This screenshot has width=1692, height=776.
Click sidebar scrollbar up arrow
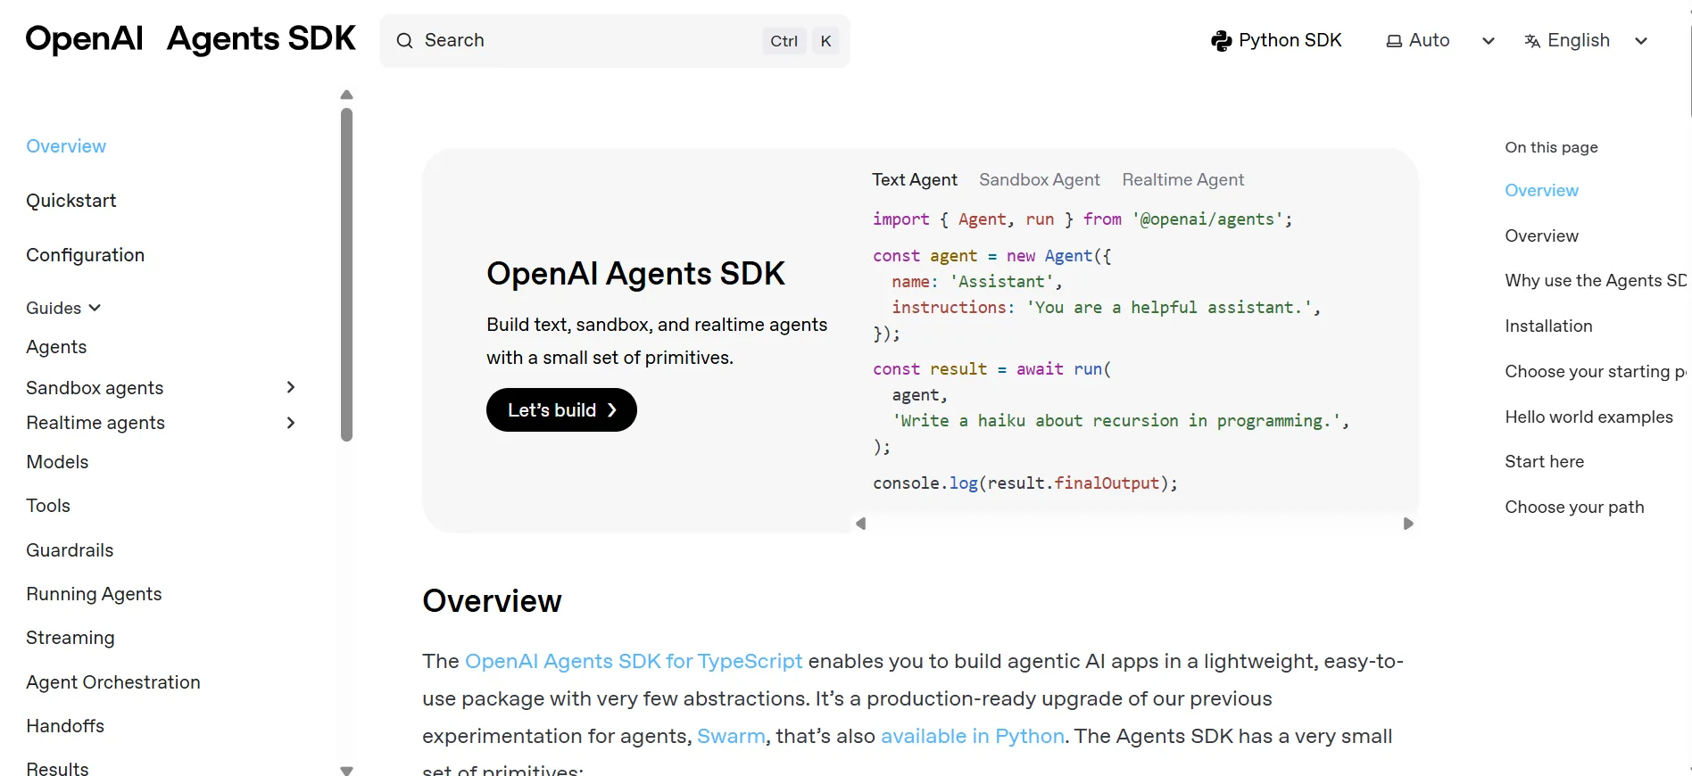click(x=347, y=95)
